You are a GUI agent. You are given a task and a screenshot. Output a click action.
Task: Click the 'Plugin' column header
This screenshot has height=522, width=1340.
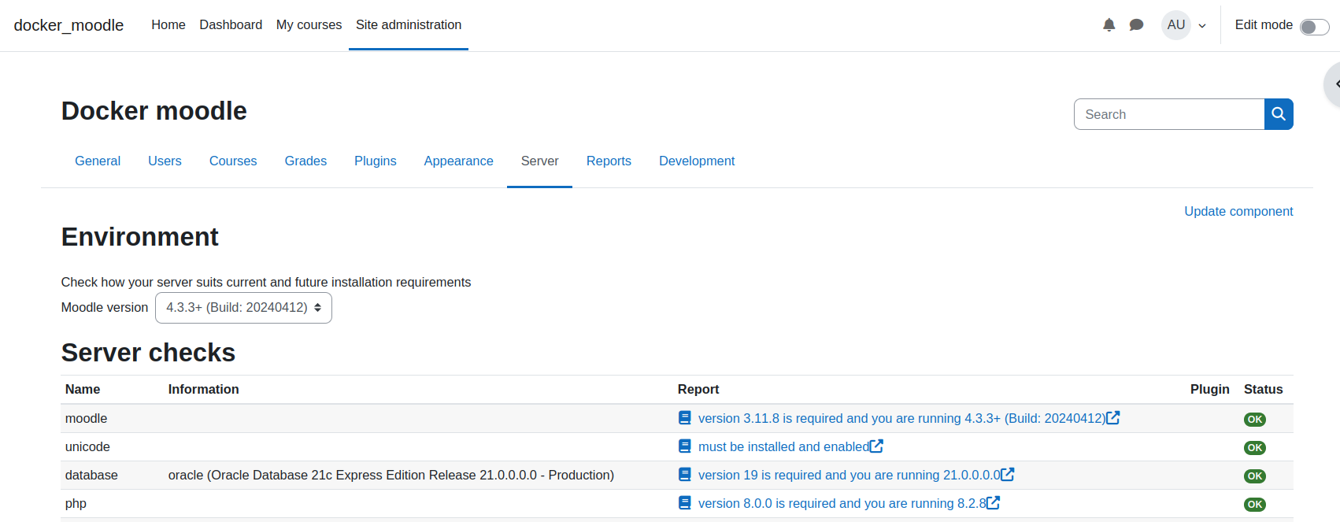click(x=1210, y=389)
